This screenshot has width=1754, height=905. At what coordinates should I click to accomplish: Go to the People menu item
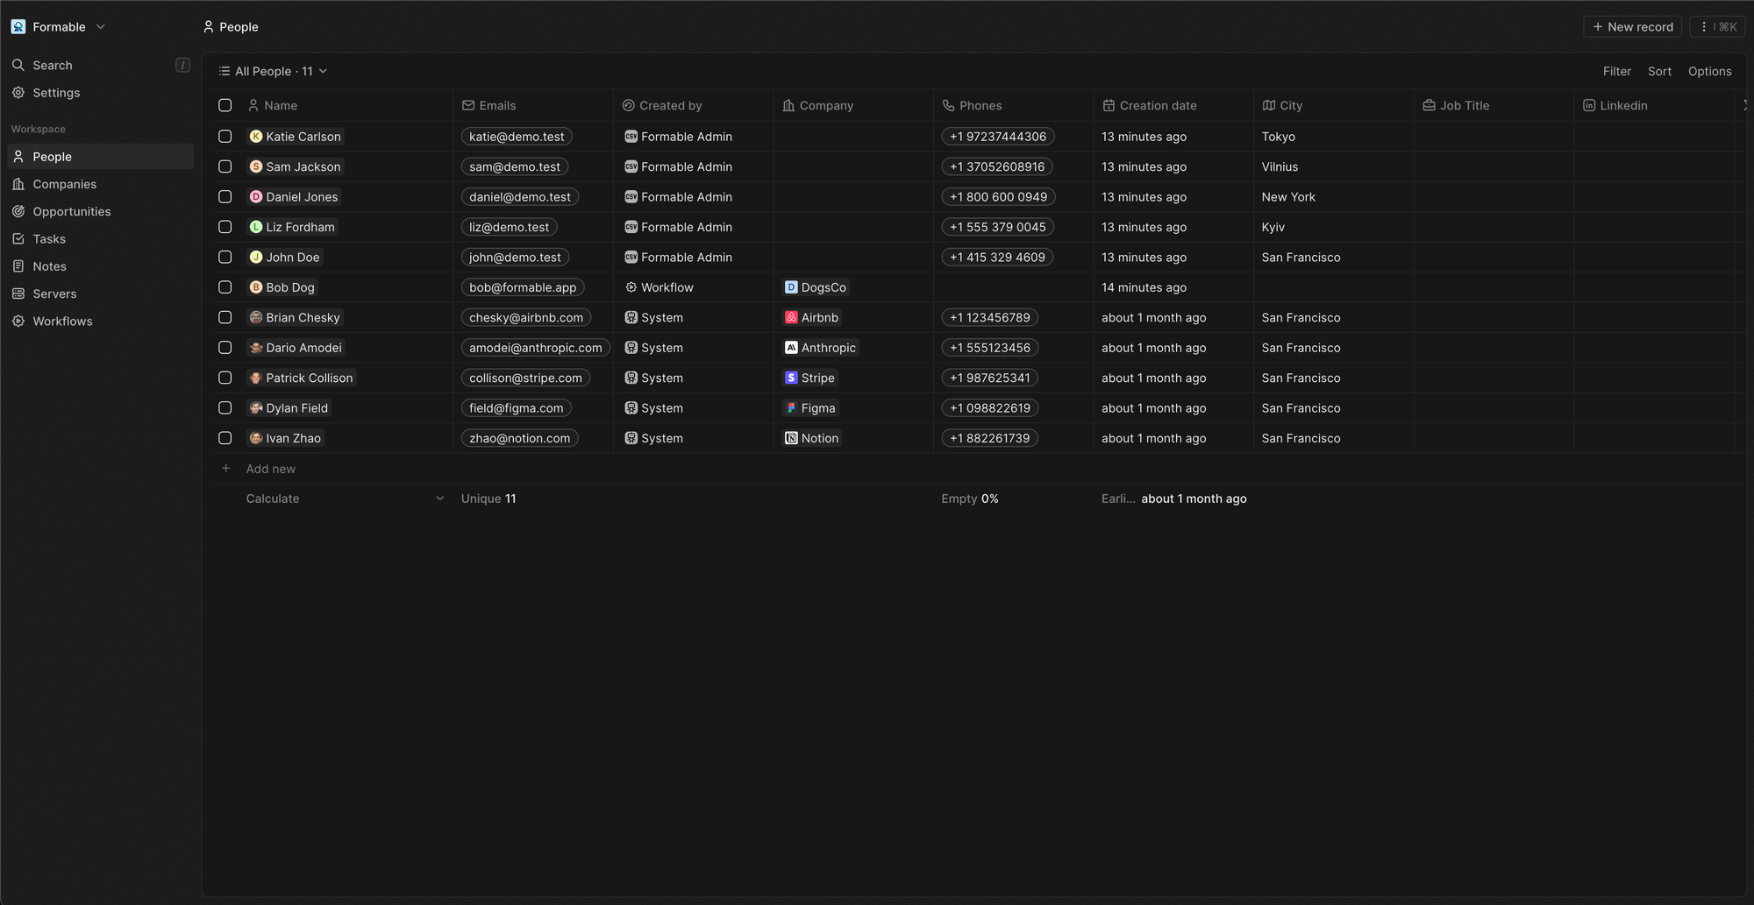click(x=52, y=156)
